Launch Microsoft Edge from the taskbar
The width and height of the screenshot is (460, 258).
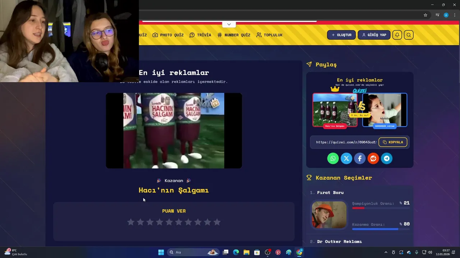[x=236, y=252]
